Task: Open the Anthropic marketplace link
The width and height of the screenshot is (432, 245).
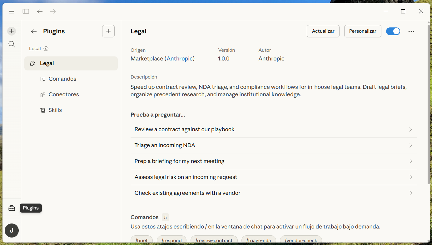Action: (180, 59)
